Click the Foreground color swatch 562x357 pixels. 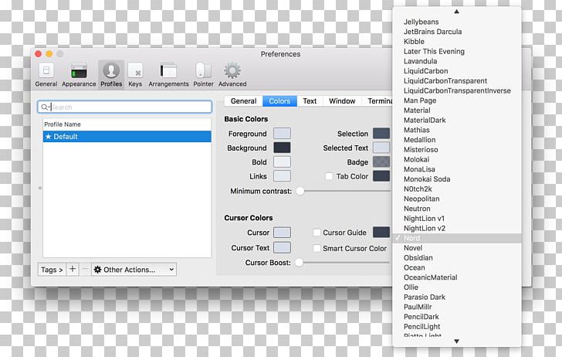coord(282,134)
